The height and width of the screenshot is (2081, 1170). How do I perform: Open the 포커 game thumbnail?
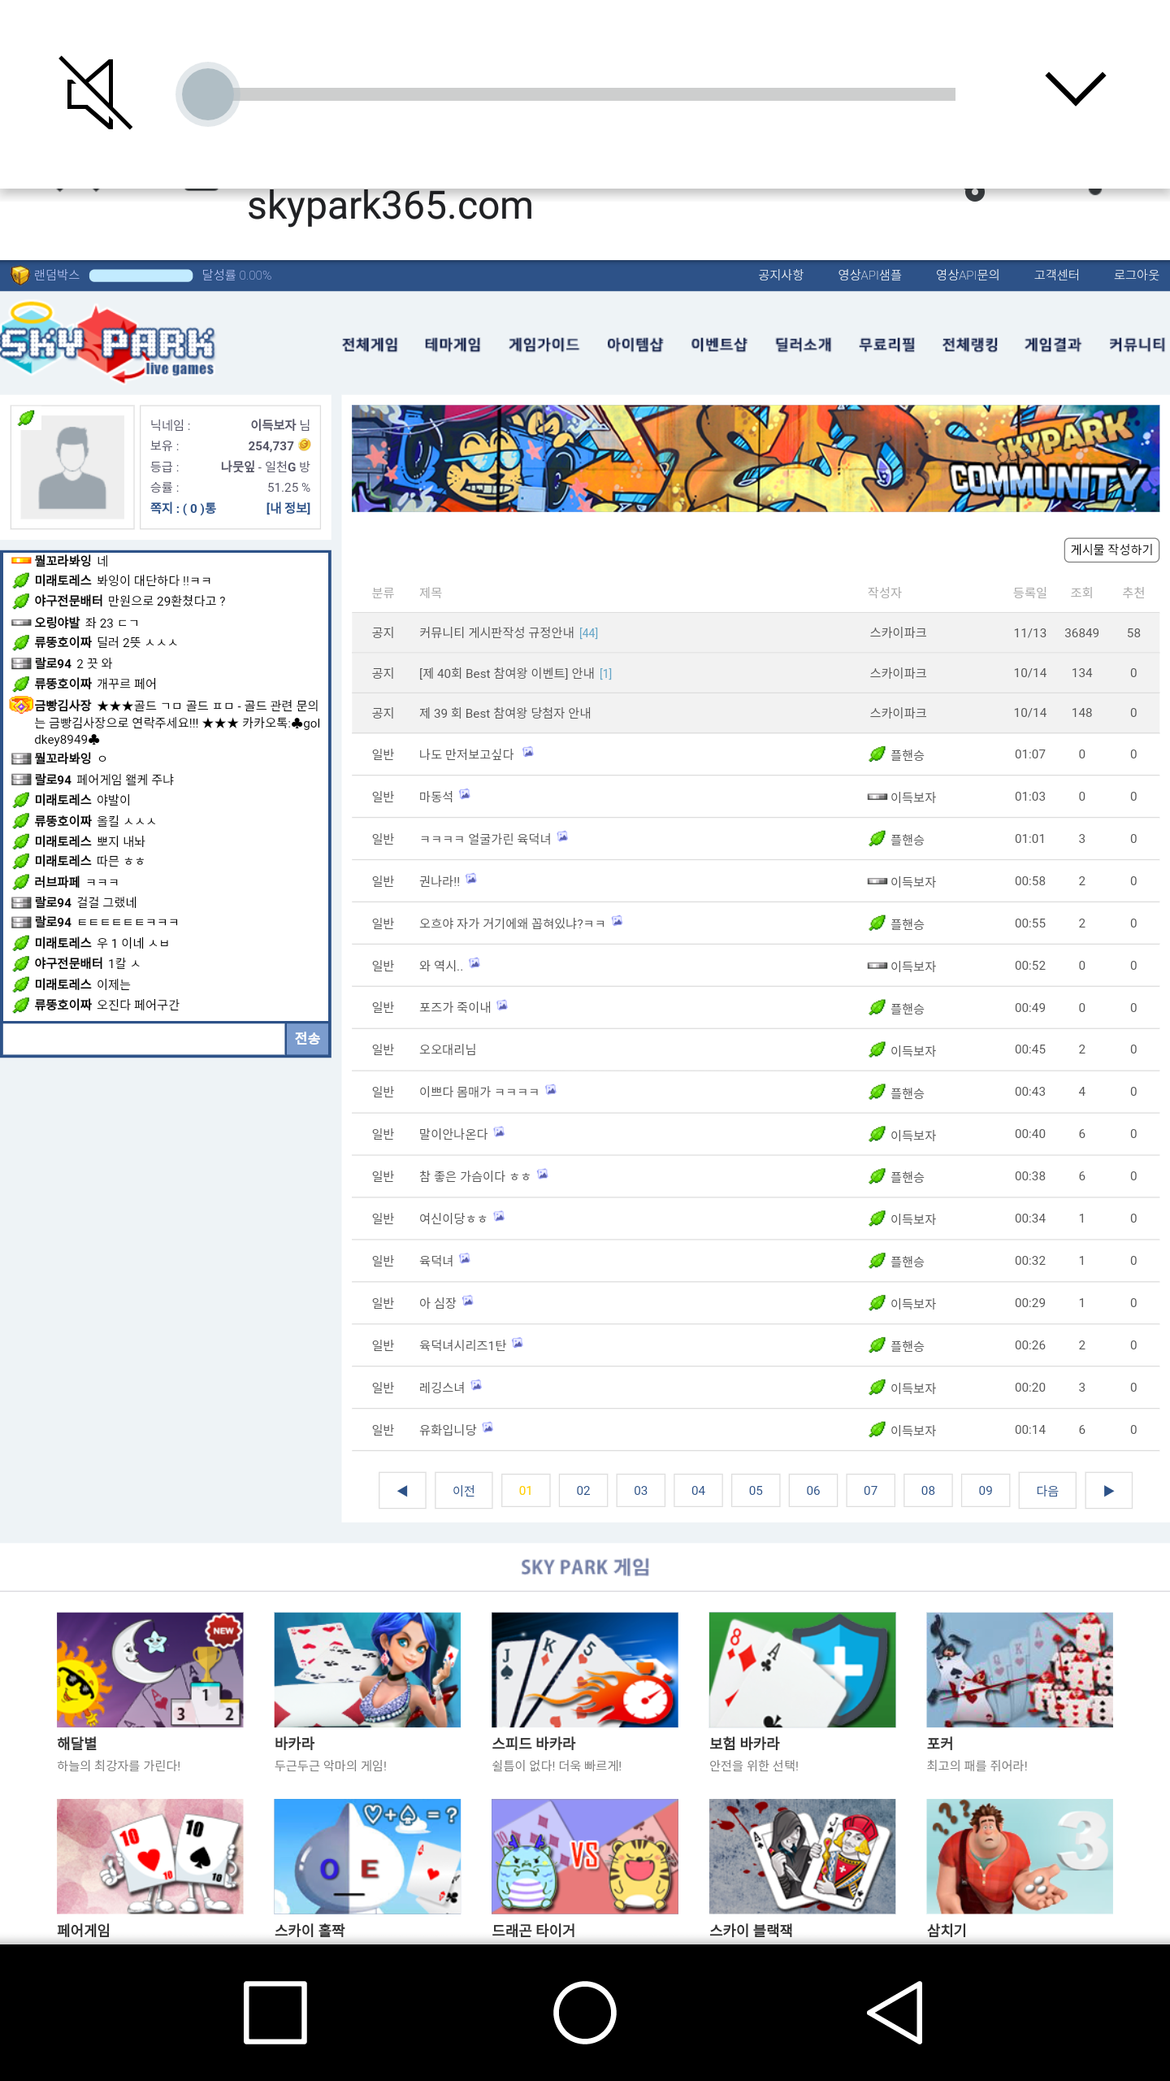pos(1020,1670)
